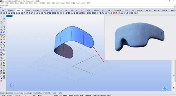This screenshot has height=96, width=176.
Task: Click the eye mask reference render image
Action: [140, 37]
